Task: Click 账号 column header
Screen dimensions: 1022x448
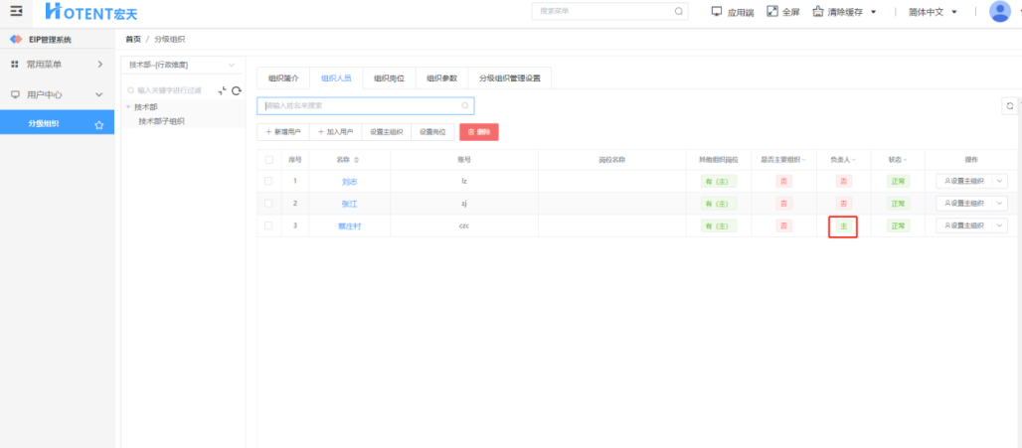Action: (464, 160)
